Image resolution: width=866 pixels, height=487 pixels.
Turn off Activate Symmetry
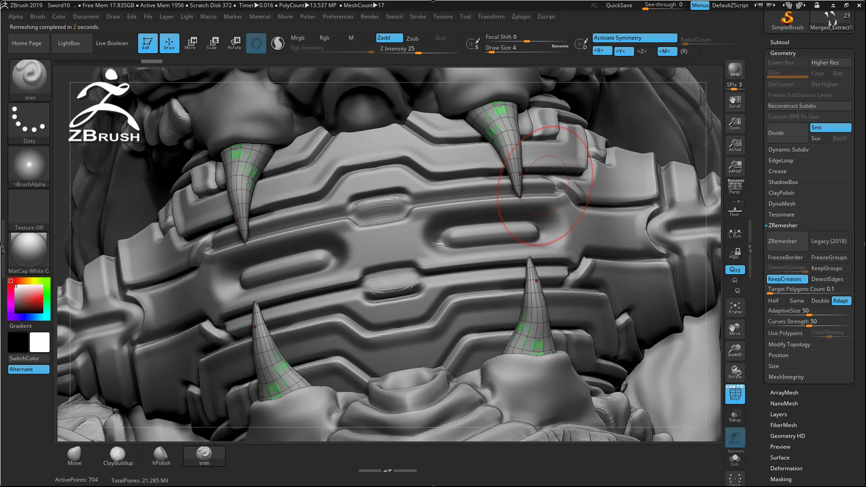(634, 38)
